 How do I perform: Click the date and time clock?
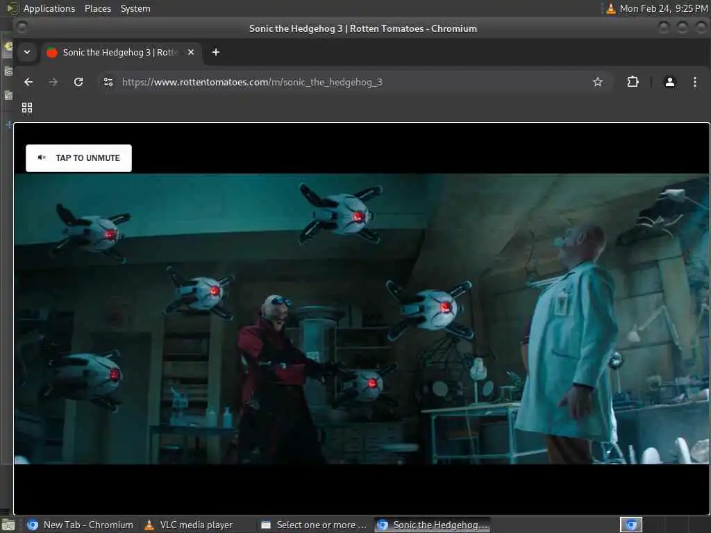[x=663, y=8]
